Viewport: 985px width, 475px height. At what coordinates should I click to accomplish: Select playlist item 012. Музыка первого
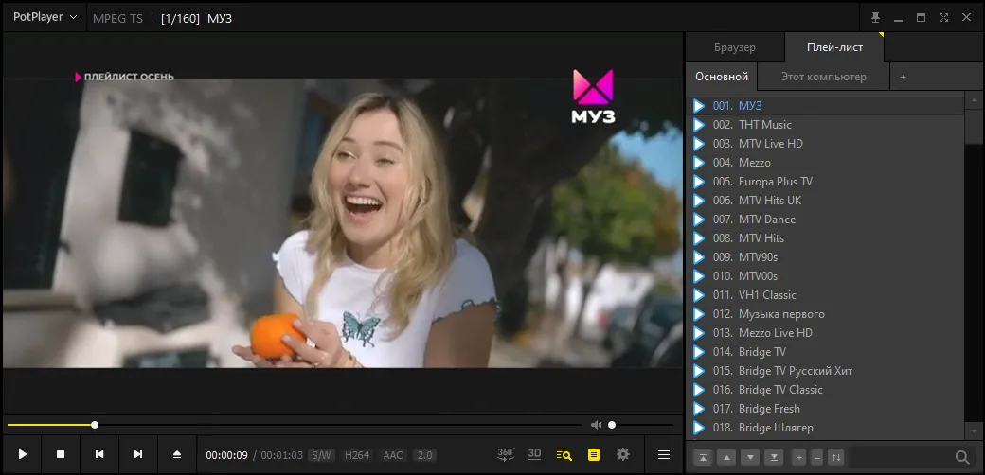click(x=825, y=314)
